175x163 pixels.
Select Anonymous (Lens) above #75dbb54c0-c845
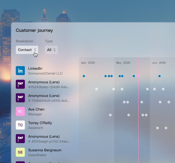(x=44, y=96)
